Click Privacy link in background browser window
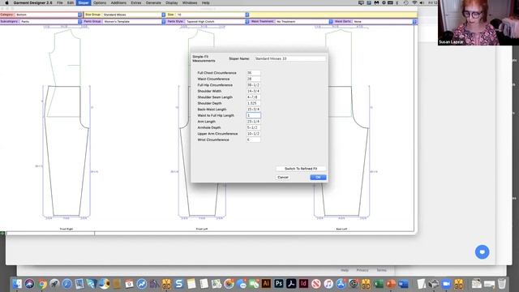The height and width of the screenshot is (292, 519). pos(362,270)
